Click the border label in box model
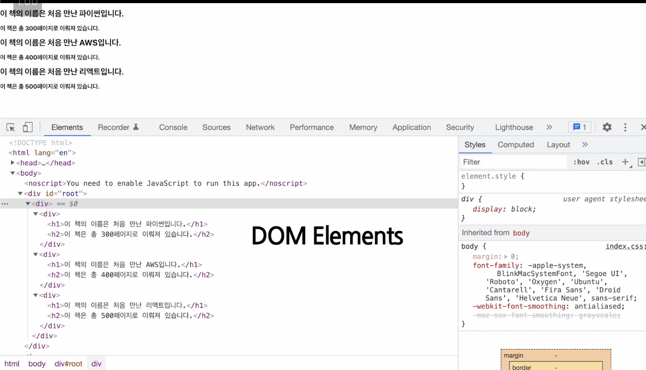646x370 pixels. click(522, 367)
